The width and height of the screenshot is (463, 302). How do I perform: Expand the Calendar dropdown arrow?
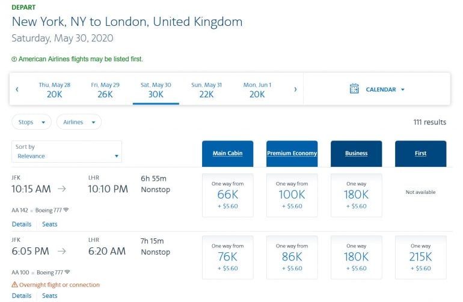click(x=402, y=89)
